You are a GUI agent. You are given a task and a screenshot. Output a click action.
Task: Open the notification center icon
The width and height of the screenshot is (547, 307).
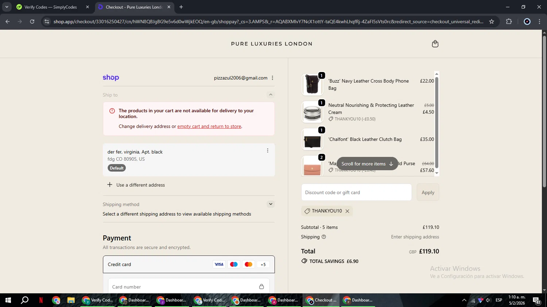(x=537, y=300)
